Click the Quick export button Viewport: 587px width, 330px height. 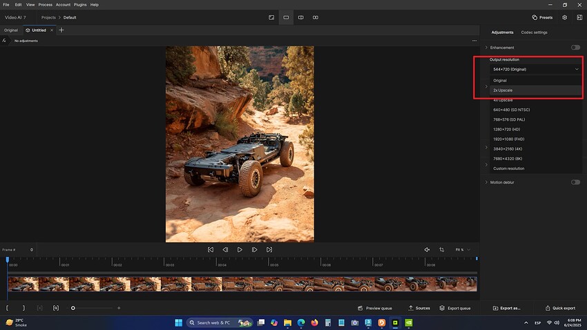pyautogui.click(x=560, y=308)
